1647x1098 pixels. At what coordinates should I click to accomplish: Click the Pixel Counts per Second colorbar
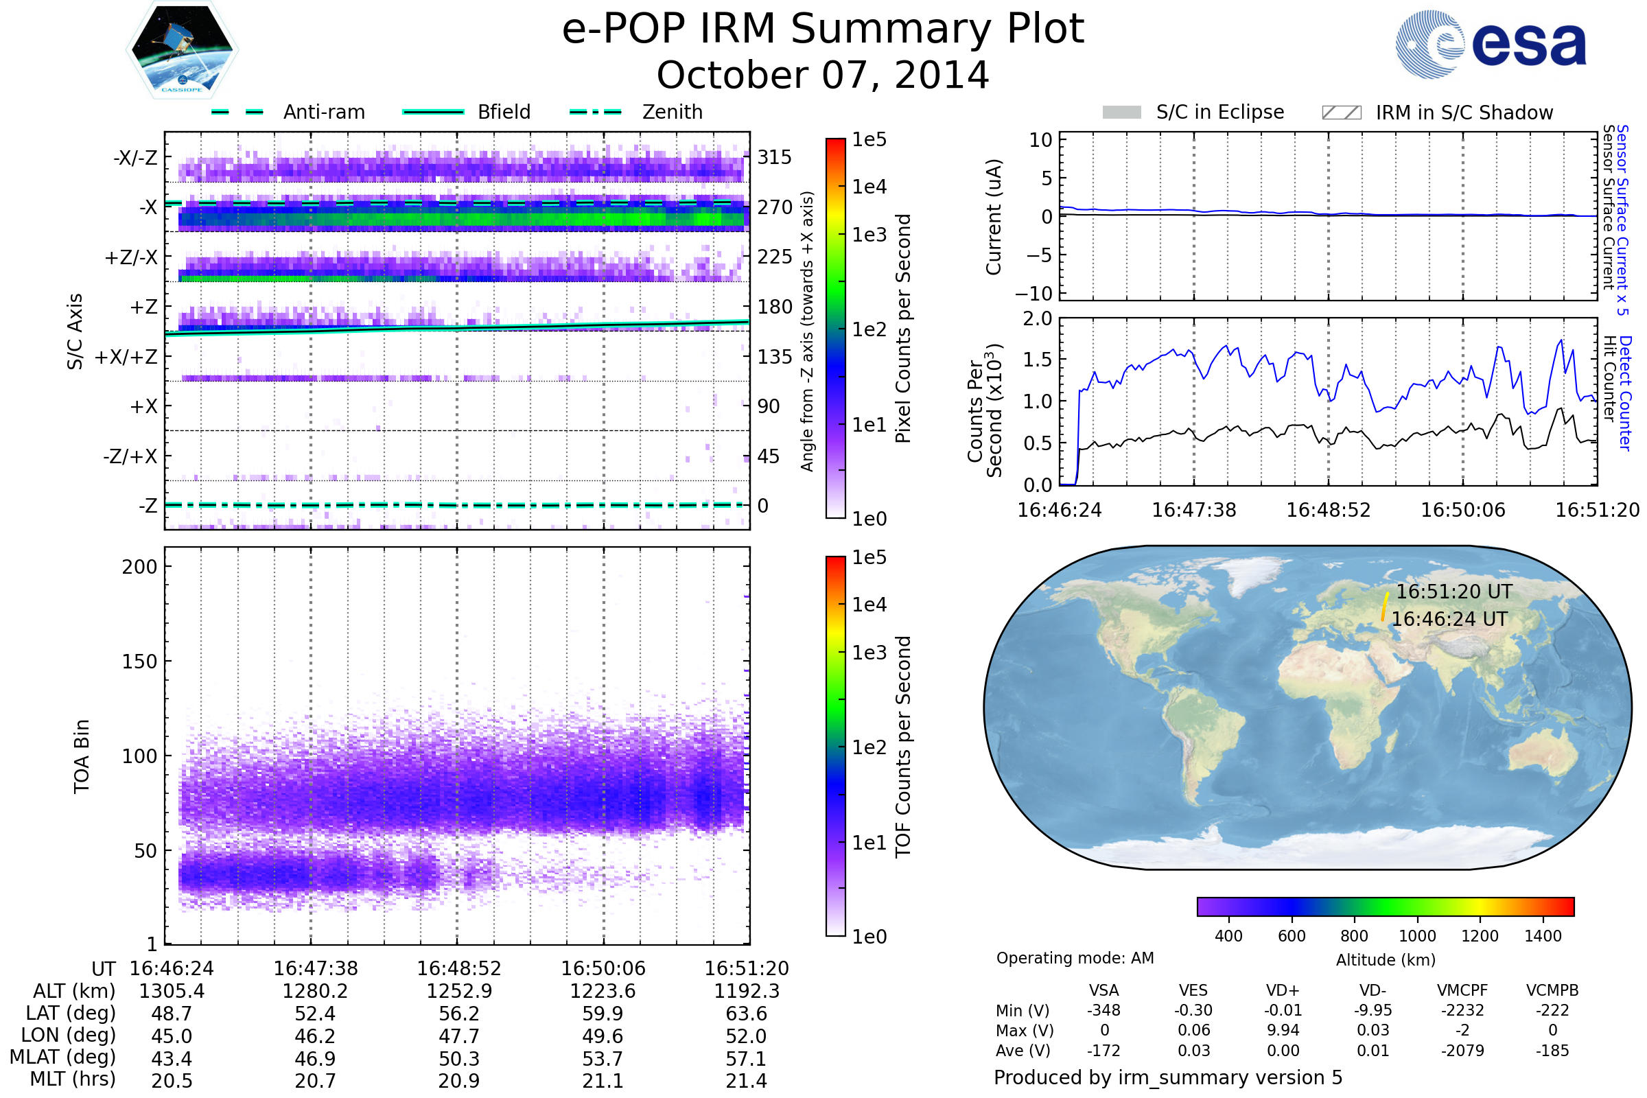835,329
